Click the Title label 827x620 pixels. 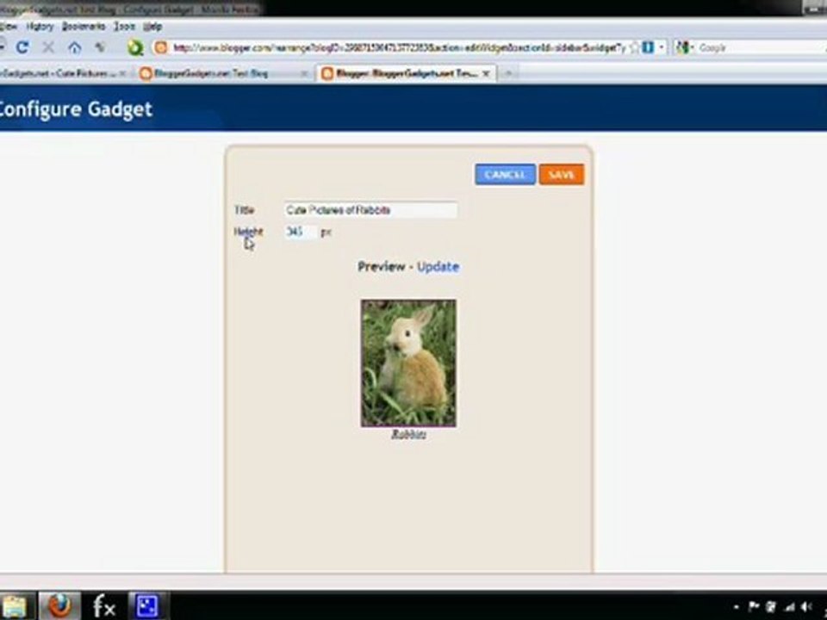pyautogui.click(x=244, y=210)
